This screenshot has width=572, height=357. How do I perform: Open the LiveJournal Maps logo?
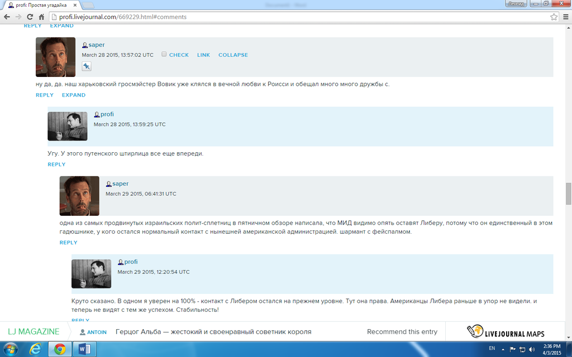506,331
